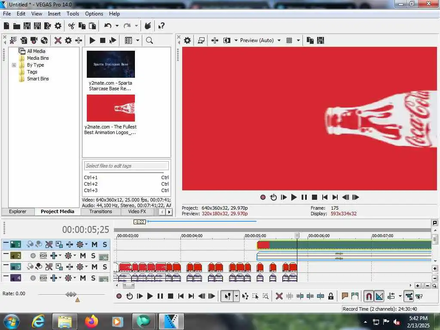Create a new project with New icon
The width and height of the screenshot is (440, 330).
pos(6,26)
